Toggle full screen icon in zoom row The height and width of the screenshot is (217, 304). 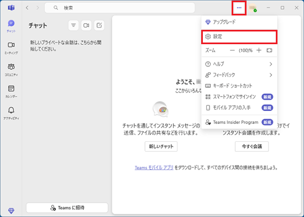[x=269, y=51]
